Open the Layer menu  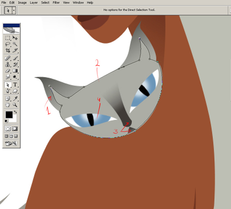(34, 3)
